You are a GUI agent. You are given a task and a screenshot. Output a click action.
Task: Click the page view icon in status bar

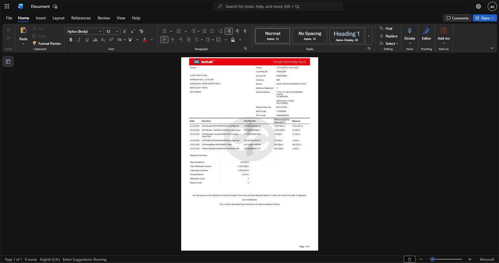(x=410, y=259)
